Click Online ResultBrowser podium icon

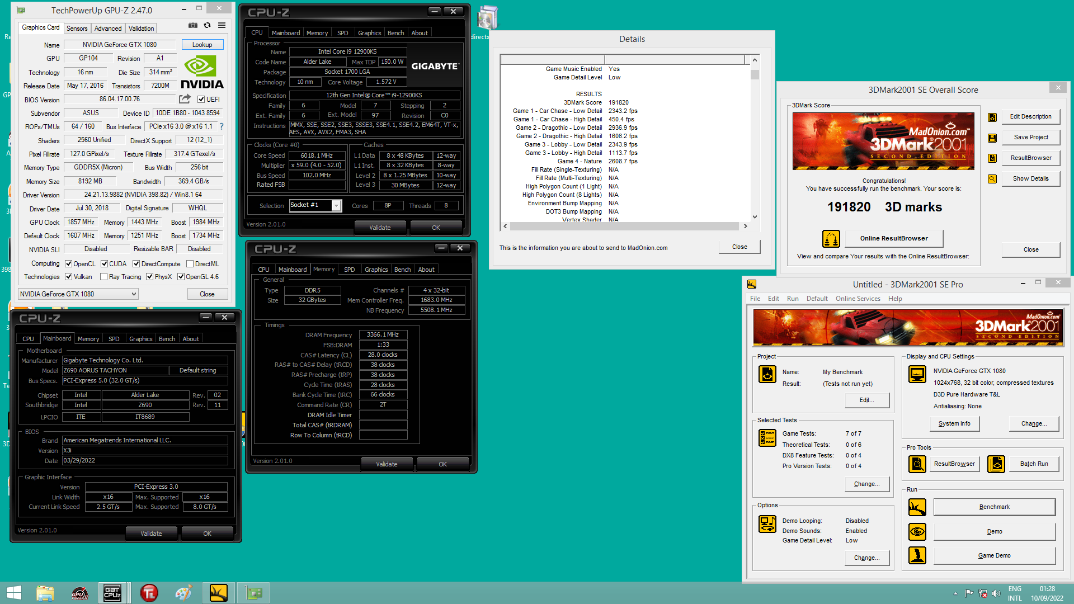click(x=831, y=239)
